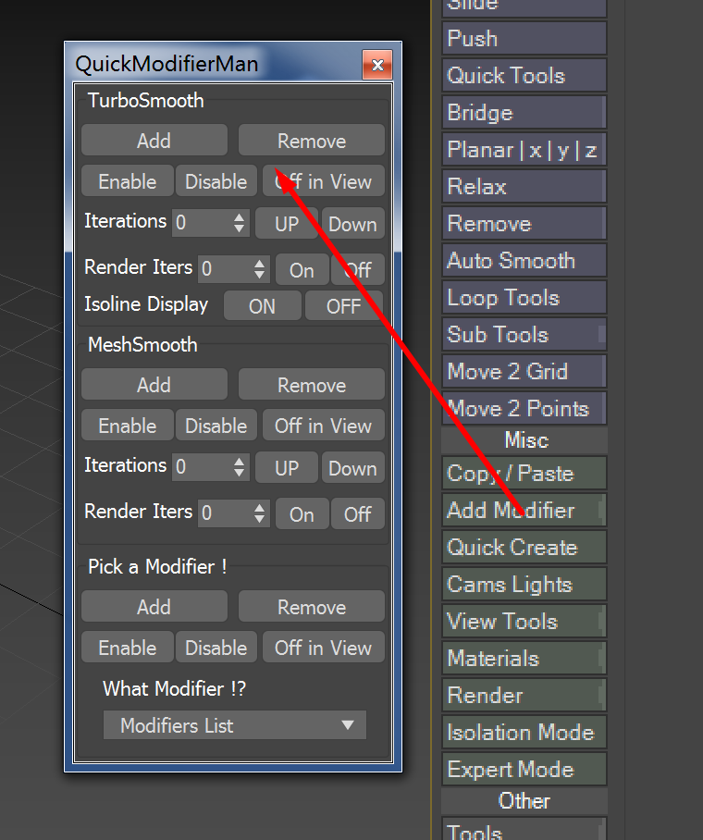The image size is (703, 840).
Task: Switch Isoline Display ON
Action: pyautogui.click(x=262, y=306)
